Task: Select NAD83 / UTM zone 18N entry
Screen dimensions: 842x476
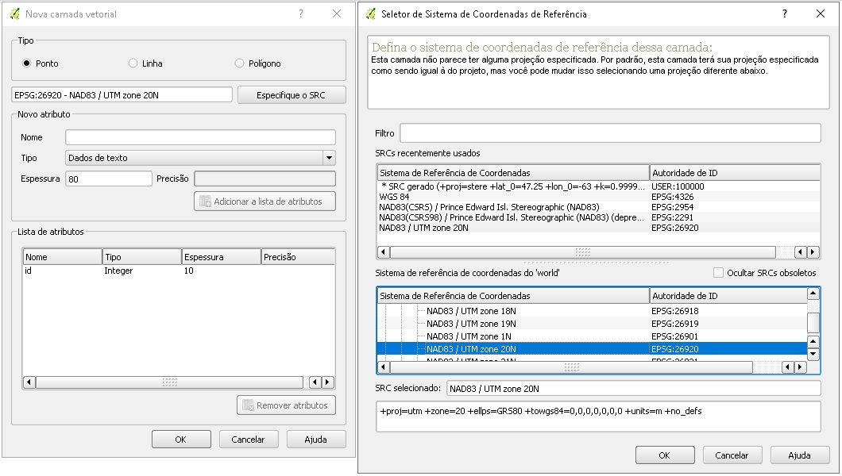Action: tap(471, 311)
